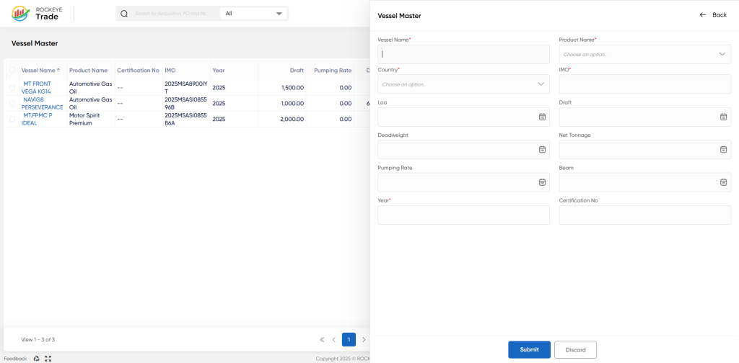
Task: Click the 1,500.00 draft value
Action: click(x=292, y=87)
